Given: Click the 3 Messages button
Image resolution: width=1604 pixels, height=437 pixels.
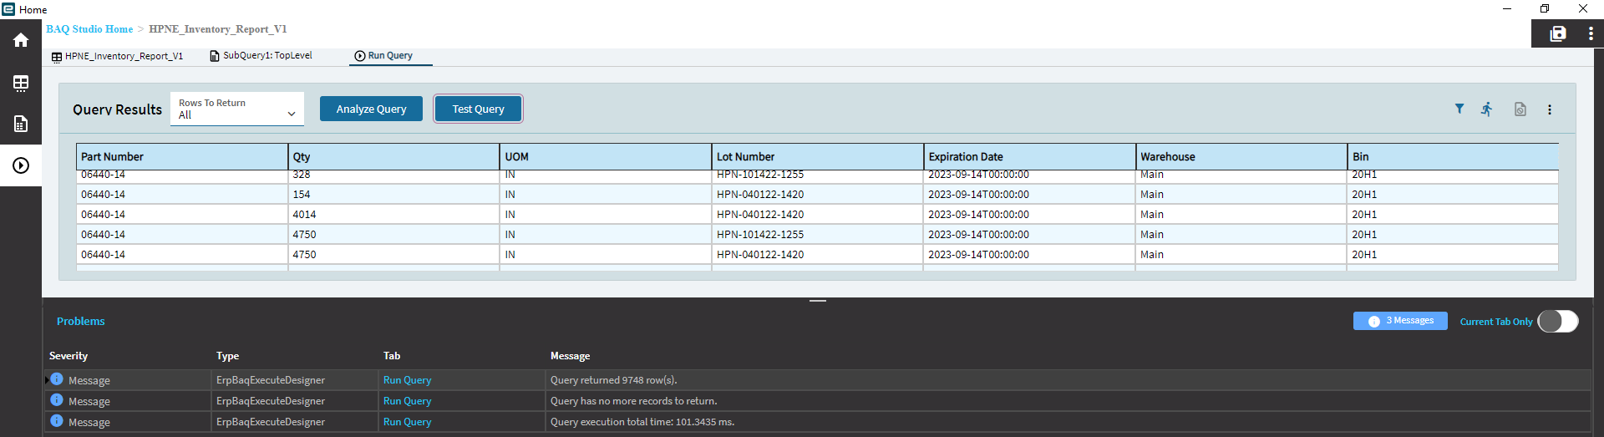Looking at the screenshot, I should tap(1400, 321).
